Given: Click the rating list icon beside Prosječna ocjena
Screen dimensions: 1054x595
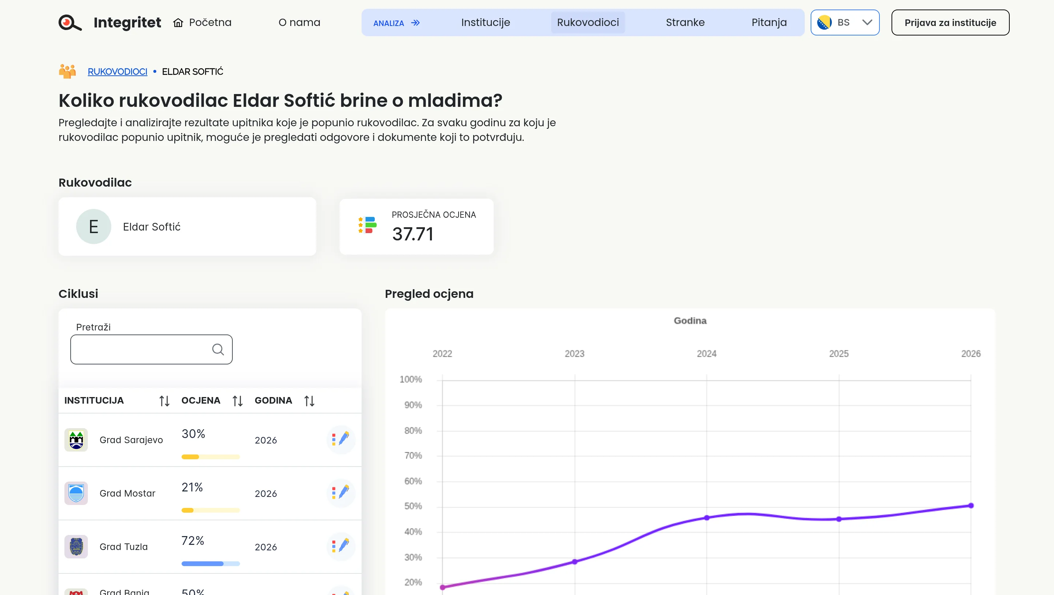Looking at the screenshot, I should click(x=367, y=225).
